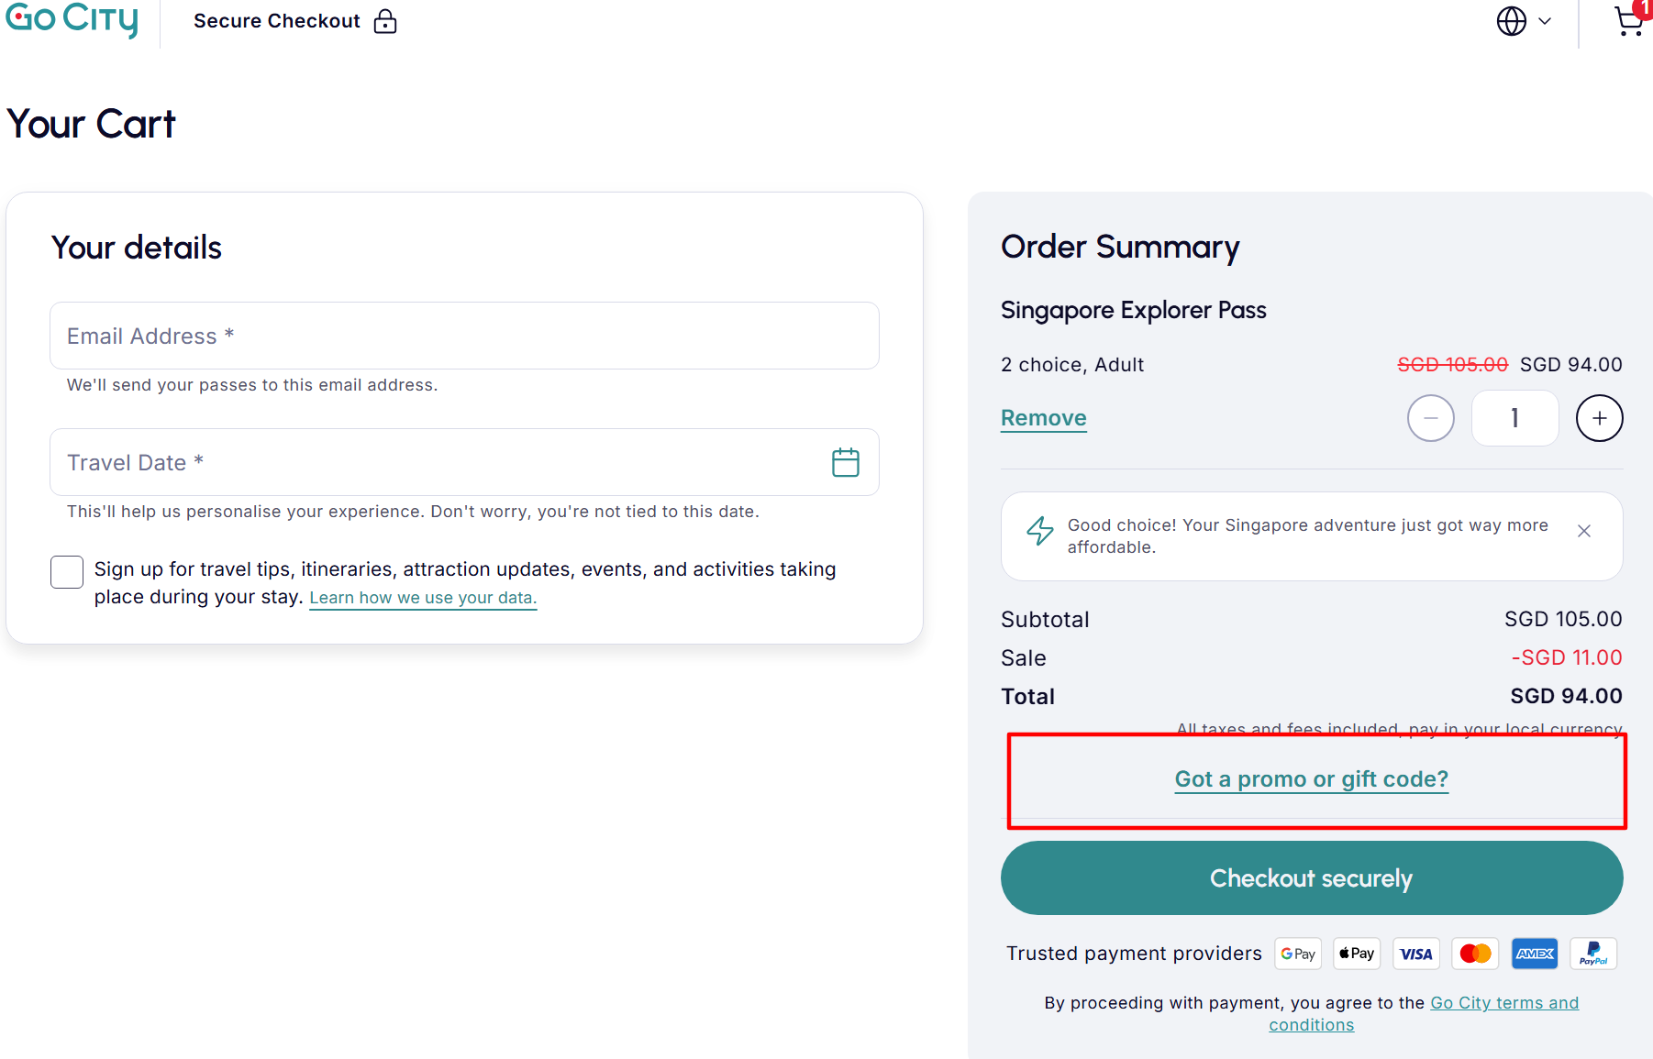Image resolution: width=1653 pixels, height=1059 pixels.
Task: Dismiss the Good choice banner
Action: pos(1583,530)
